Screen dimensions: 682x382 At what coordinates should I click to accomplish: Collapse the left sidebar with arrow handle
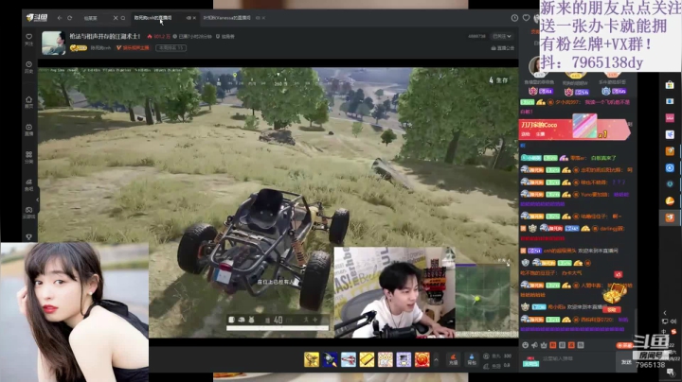(37, 200)
